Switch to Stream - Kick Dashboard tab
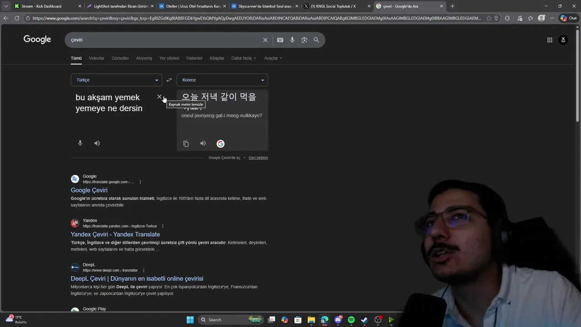 (x=48, y=6)
